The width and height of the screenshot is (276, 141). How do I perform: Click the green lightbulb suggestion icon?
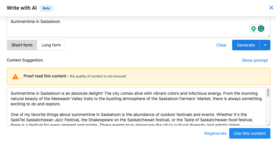click(x=254, y=29)
